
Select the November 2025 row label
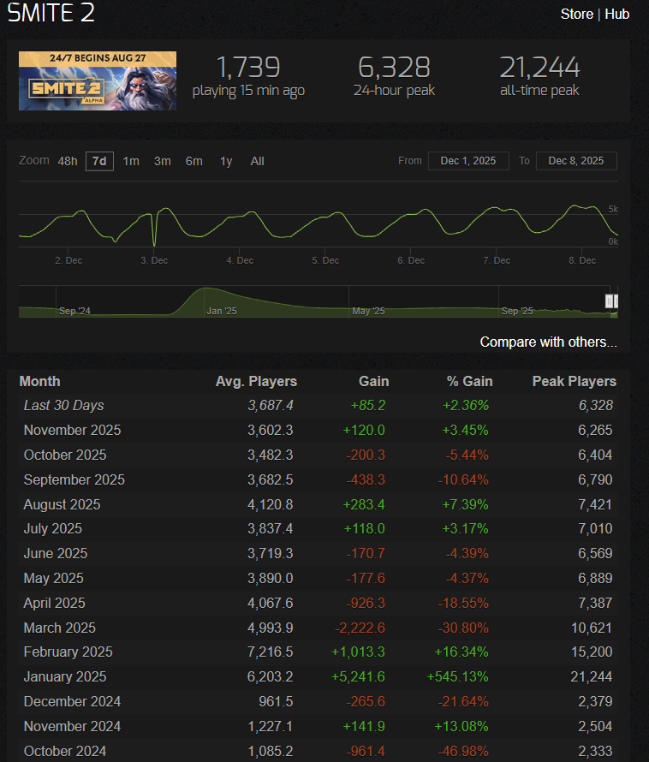[72, 430]
